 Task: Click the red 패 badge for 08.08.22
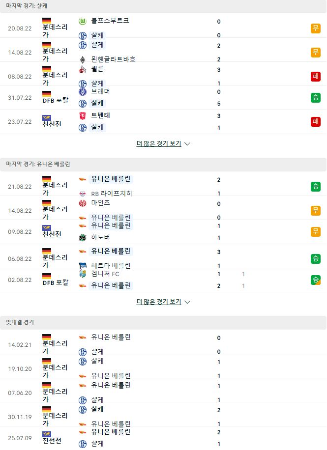coord(316,76)
